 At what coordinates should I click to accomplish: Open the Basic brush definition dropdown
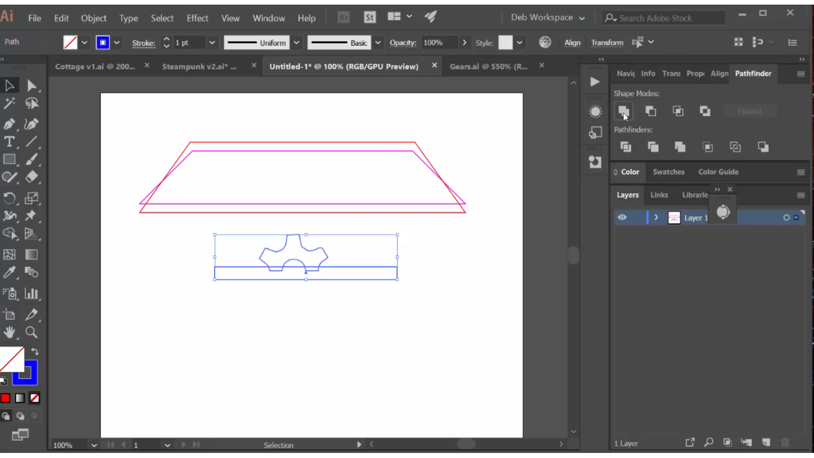click(378, 42)
